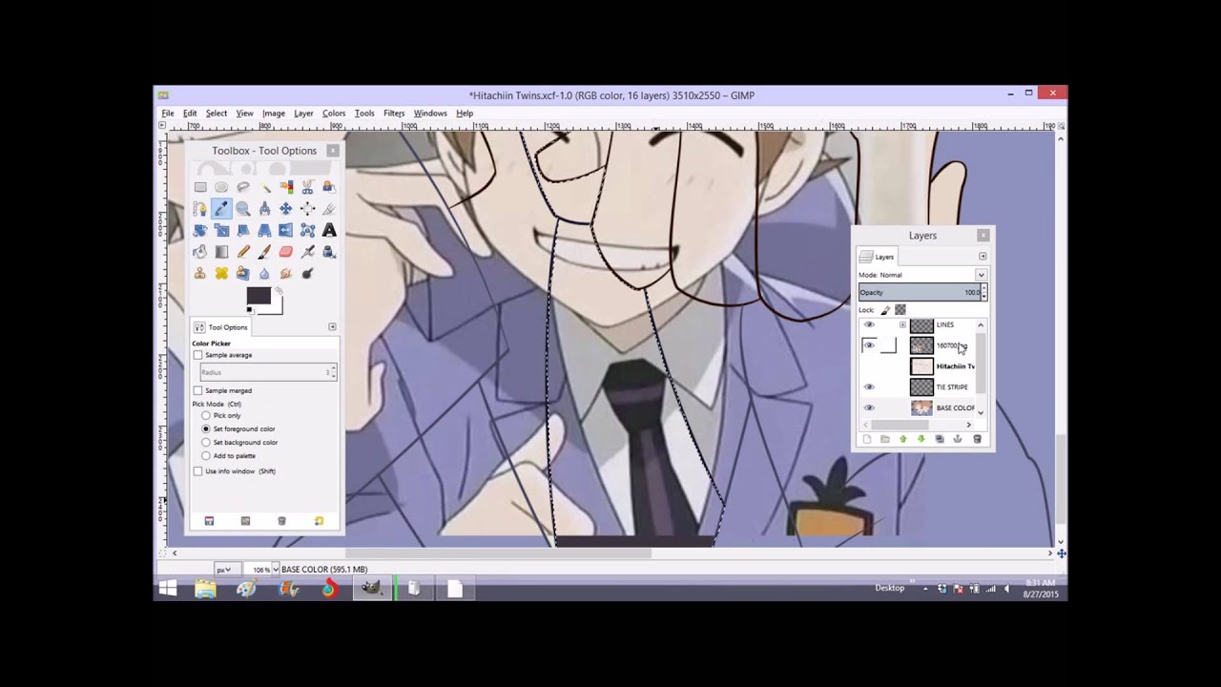This screenshot has width=1221, height=687.
Task: Delete the layer with trash button
Action: [x=977, y=439]
